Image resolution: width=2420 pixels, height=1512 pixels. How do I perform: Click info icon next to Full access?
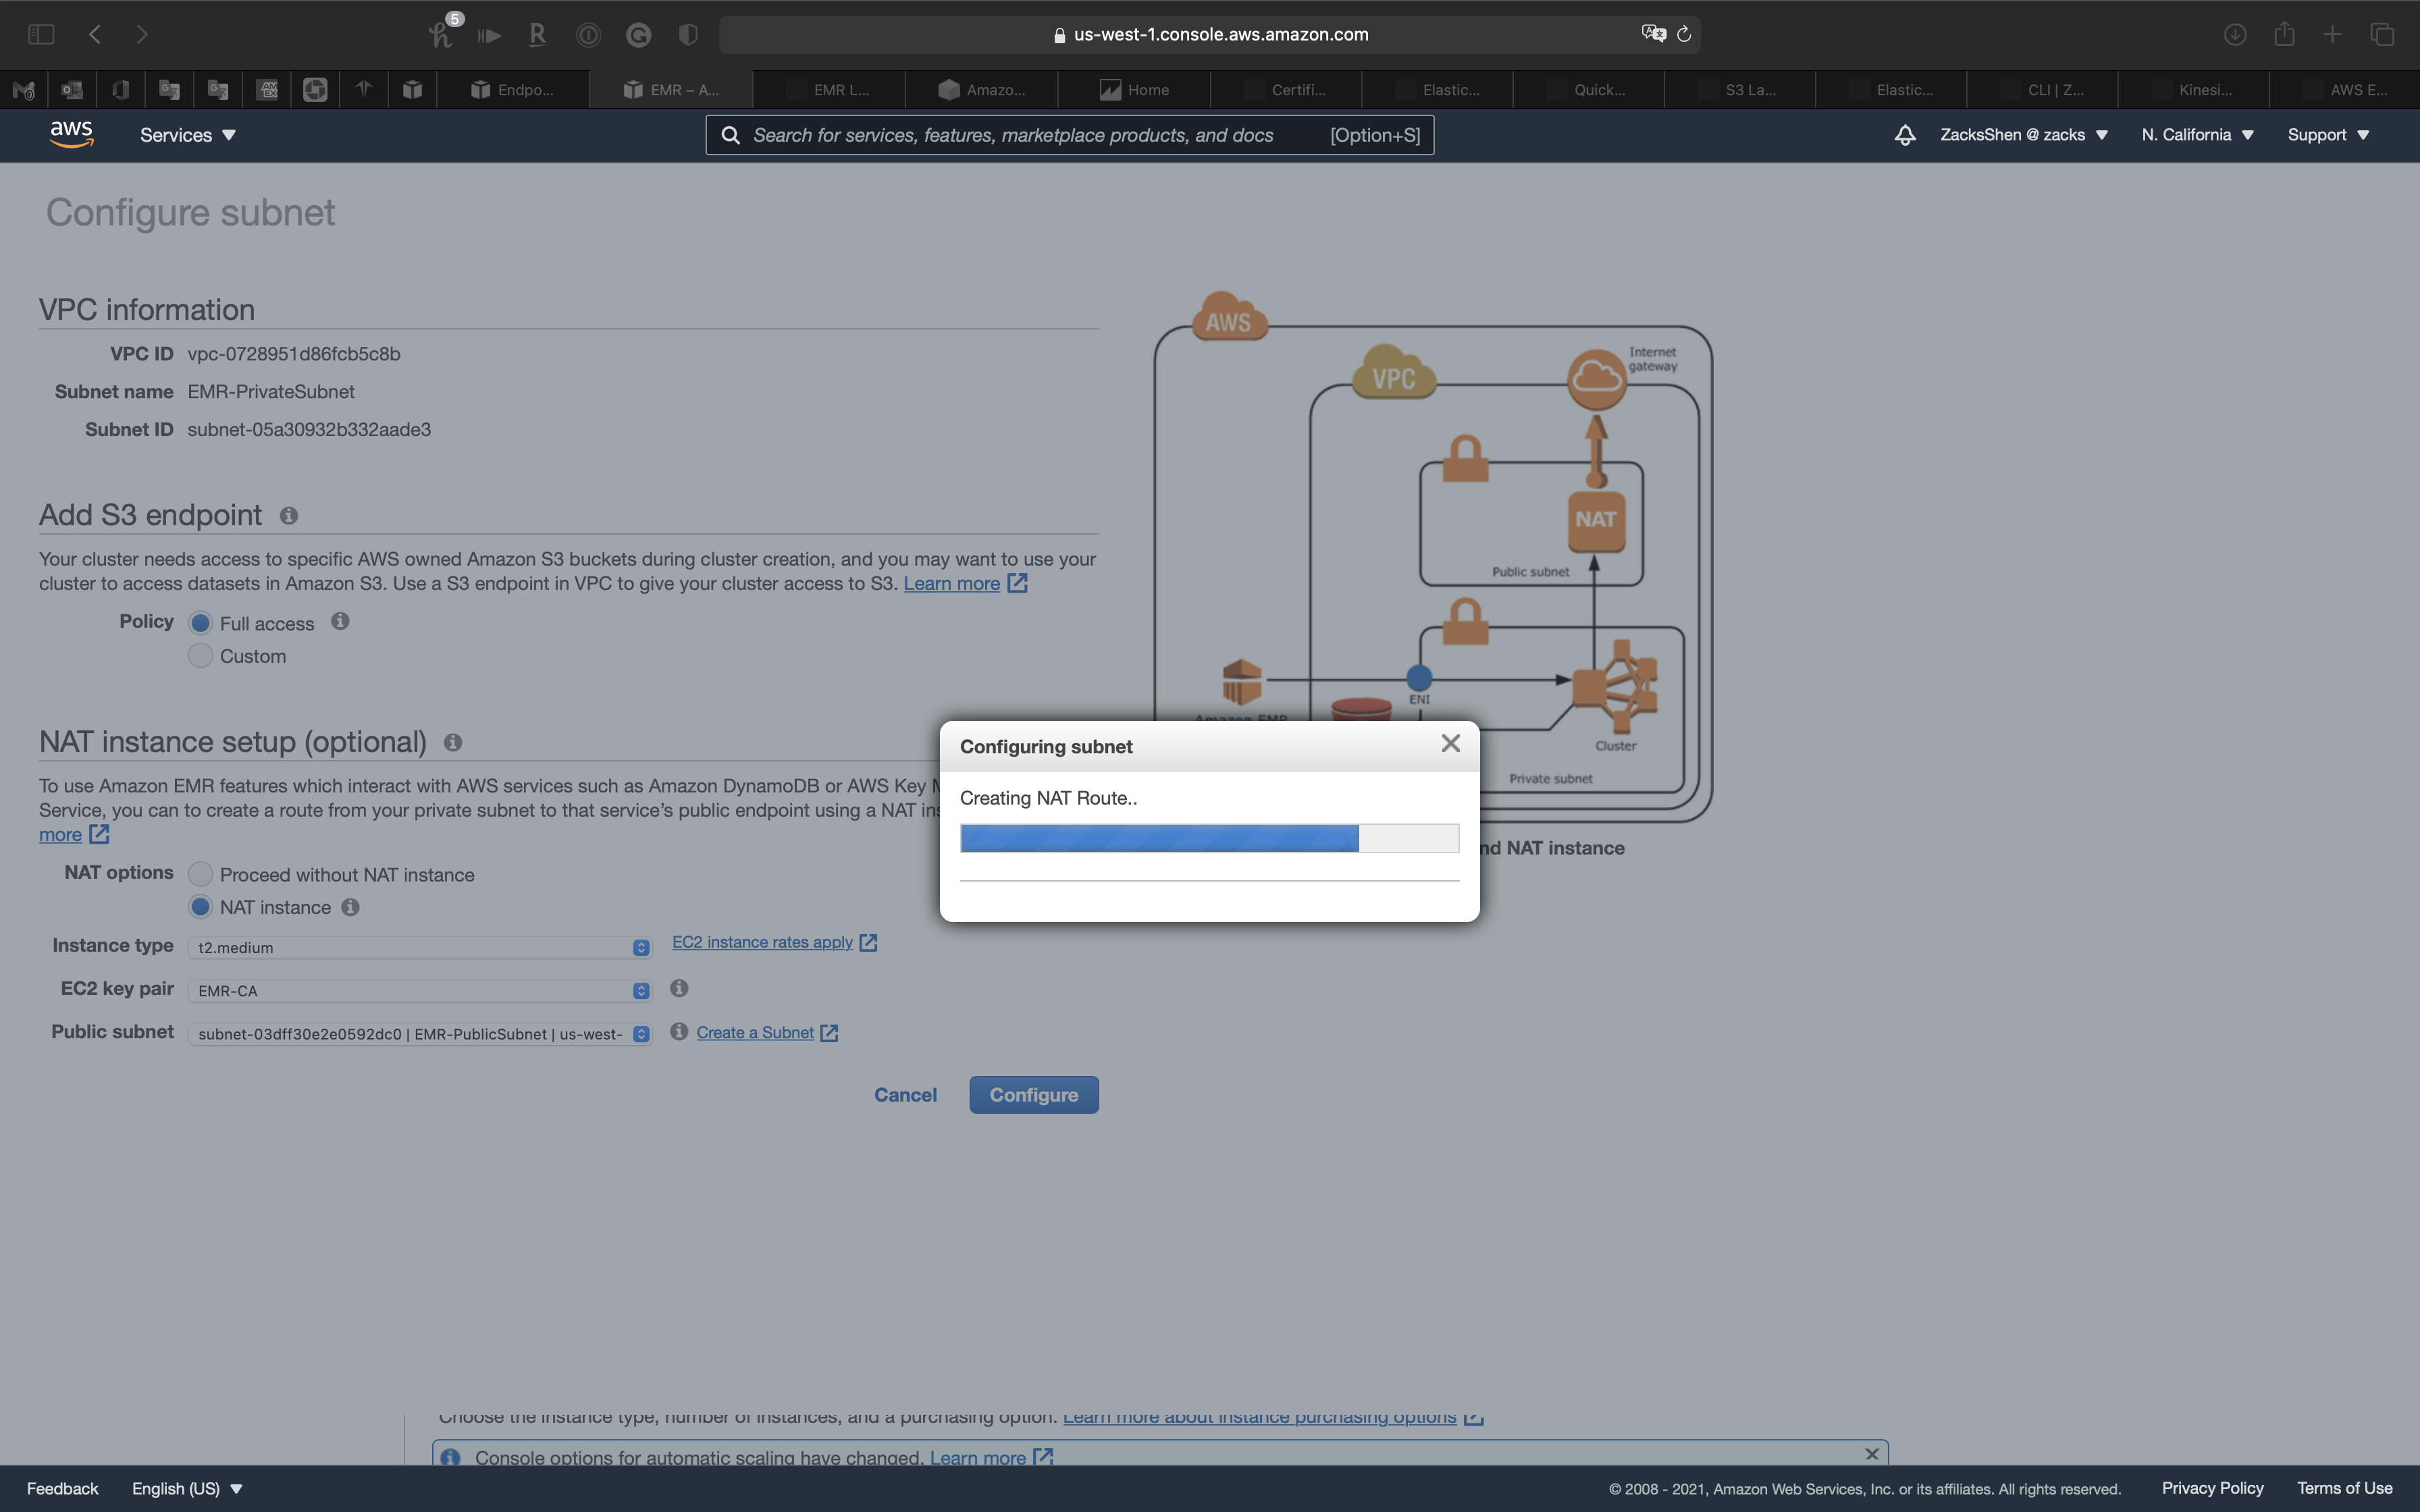click(x=340, y=622)
